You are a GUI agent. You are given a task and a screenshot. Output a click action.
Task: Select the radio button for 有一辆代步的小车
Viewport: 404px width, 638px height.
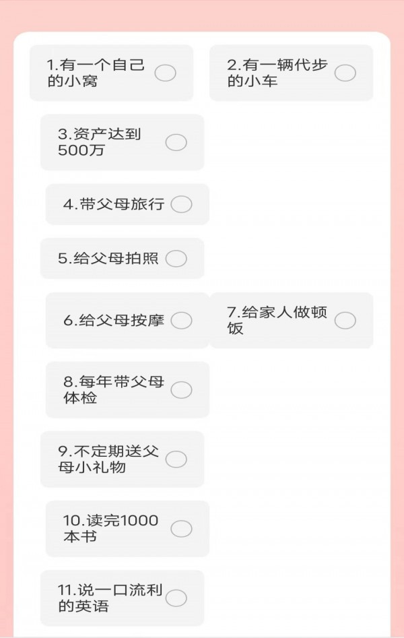click(x=345, y=73)
